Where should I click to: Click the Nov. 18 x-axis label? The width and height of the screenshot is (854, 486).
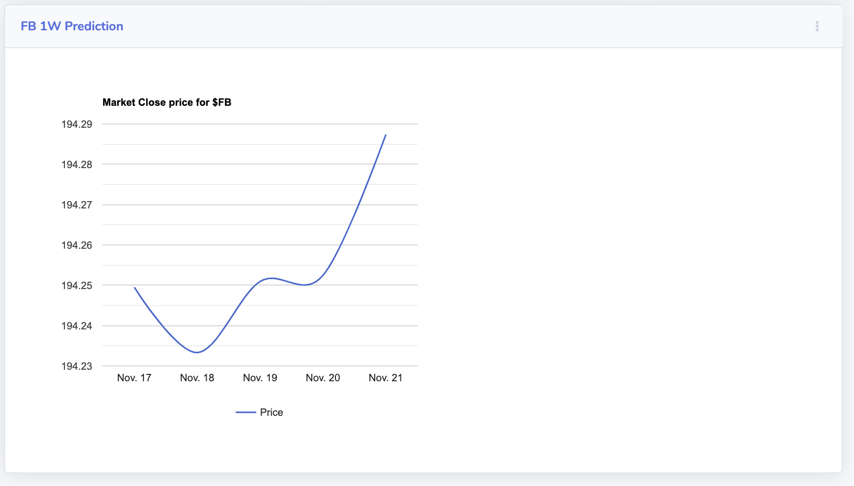(197, 378)
